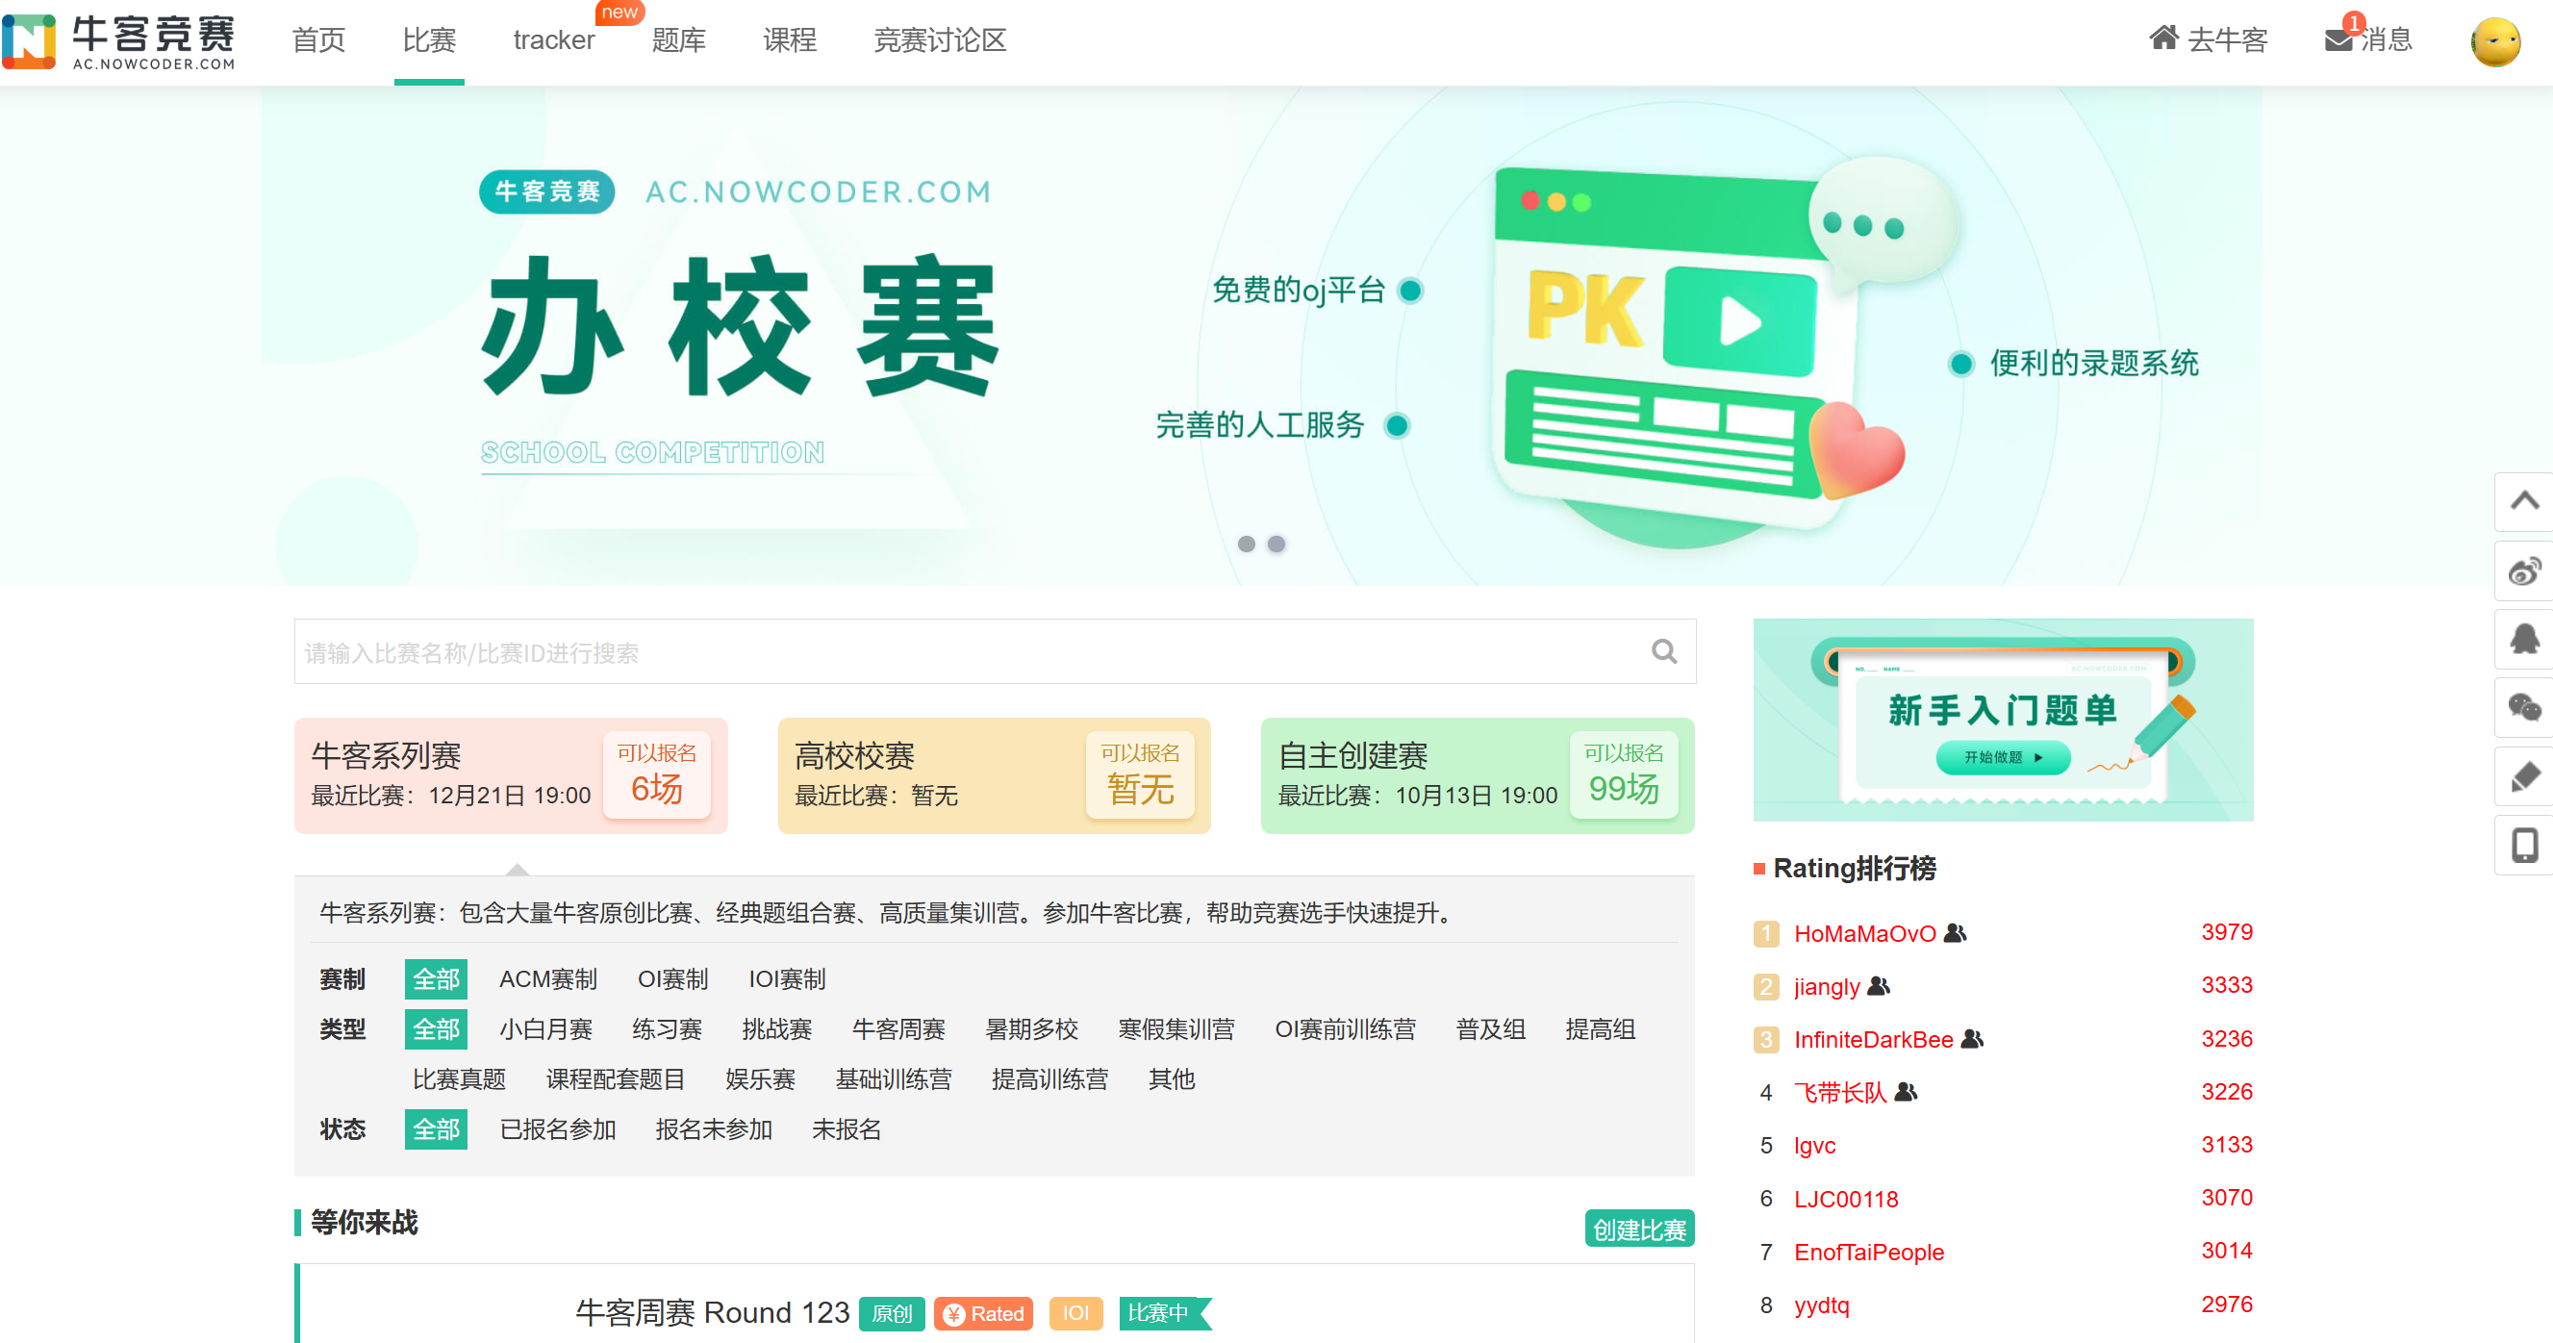Click the user avatar icon
This screenshot has width=2553, height=1343.
coord(2494,41)
